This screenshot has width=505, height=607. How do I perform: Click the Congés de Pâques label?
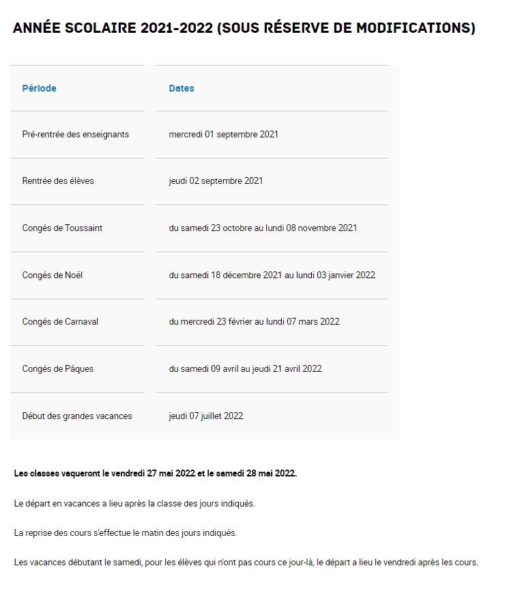click(x=57, y=369)
